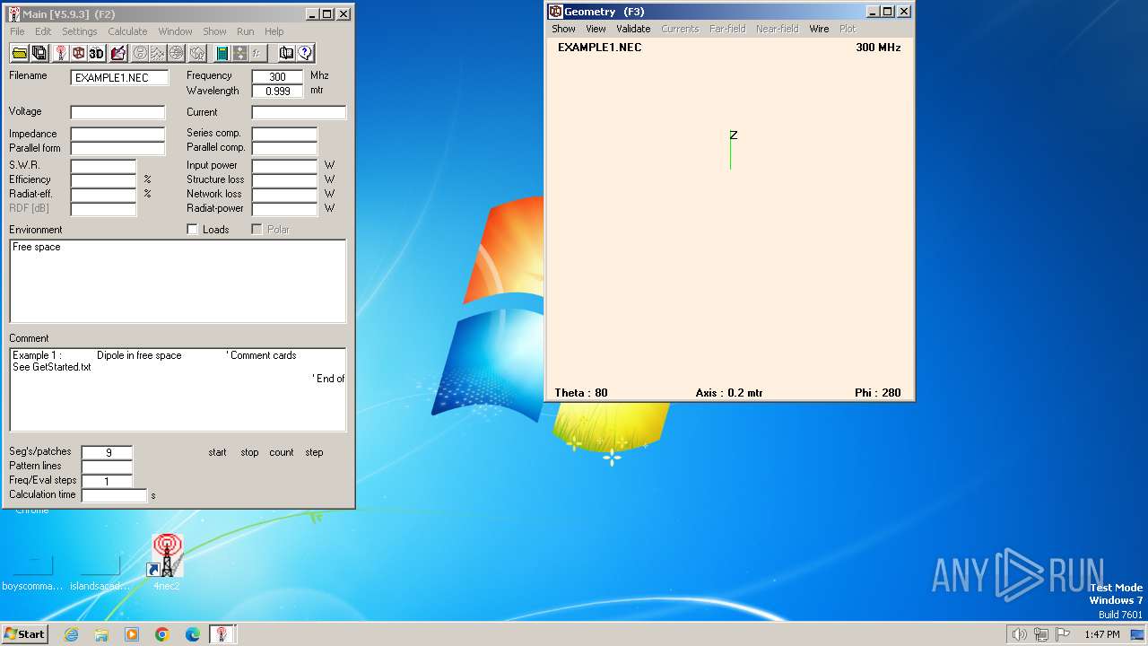Select the islandsacad desktop icon

pos(100,572)
